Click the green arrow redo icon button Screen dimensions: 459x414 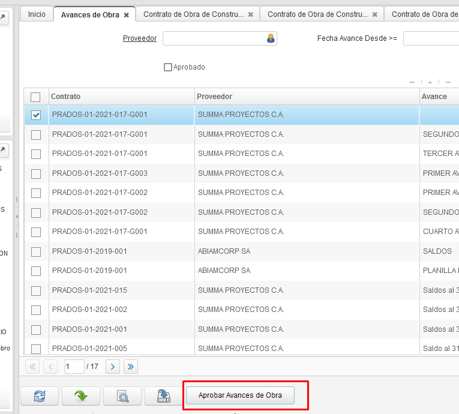(x=80, y=395)
